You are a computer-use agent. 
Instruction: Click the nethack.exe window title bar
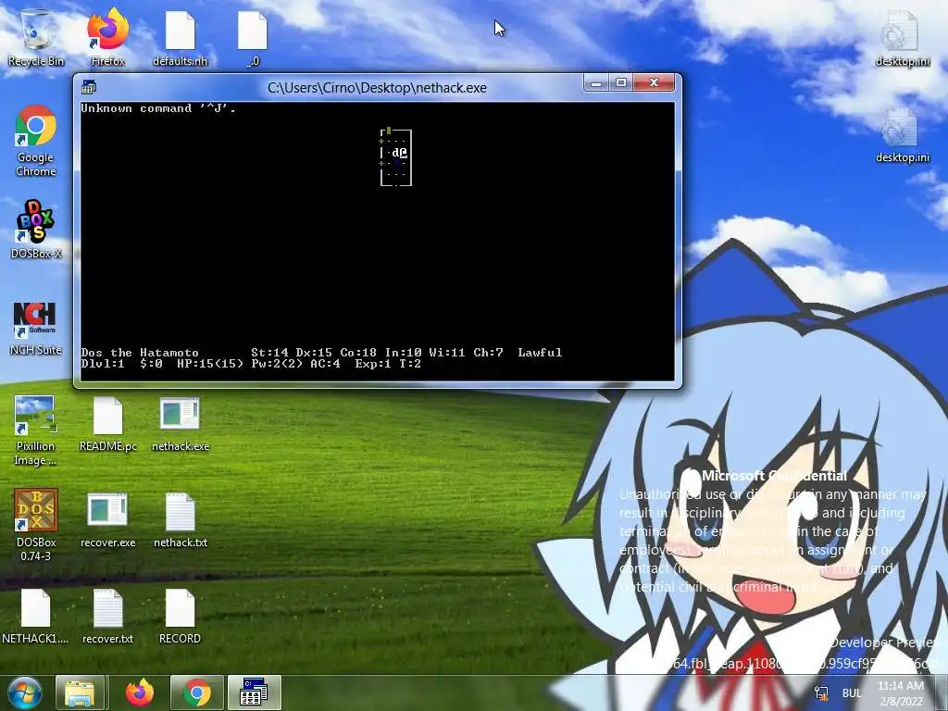pyautogui.click(x=377, y=88)
